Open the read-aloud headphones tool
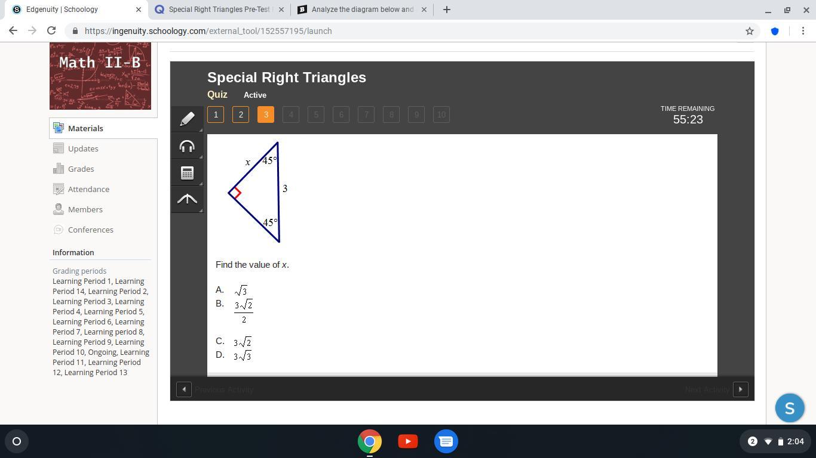This screenshot has height=458, width=816. (187, 146)
